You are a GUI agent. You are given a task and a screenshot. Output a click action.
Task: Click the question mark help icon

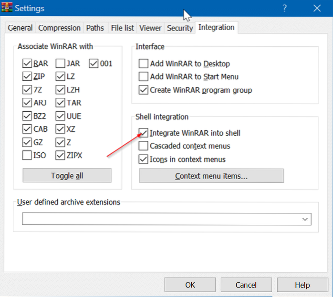click(x=284, y=8)
